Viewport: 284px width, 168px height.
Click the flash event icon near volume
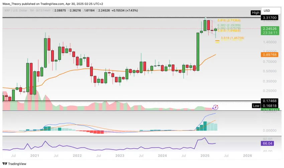coord(215,107)
